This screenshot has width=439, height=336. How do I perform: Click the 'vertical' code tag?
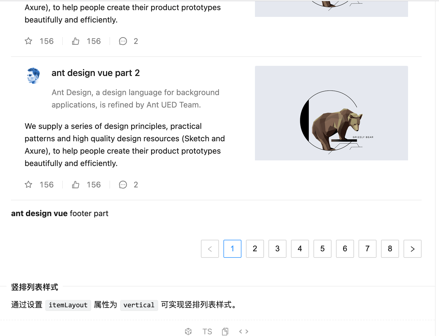[x=139, y=305]
